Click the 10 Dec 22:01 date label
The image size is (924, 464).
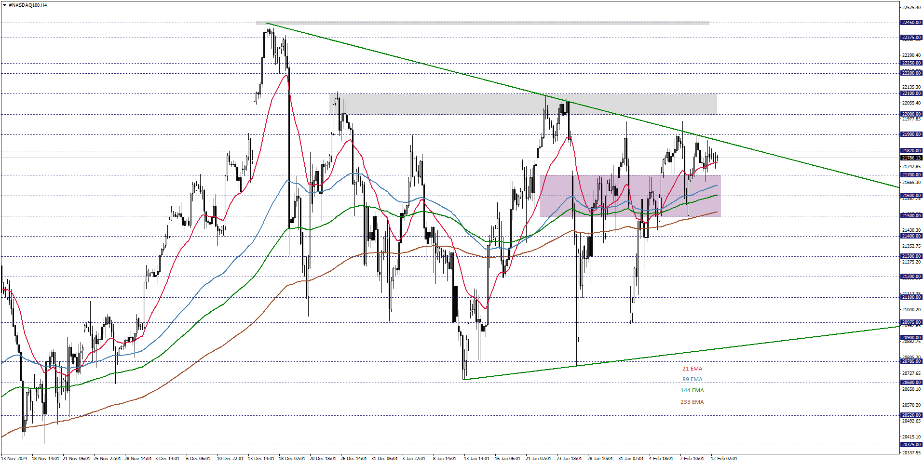tap(231, 459)
